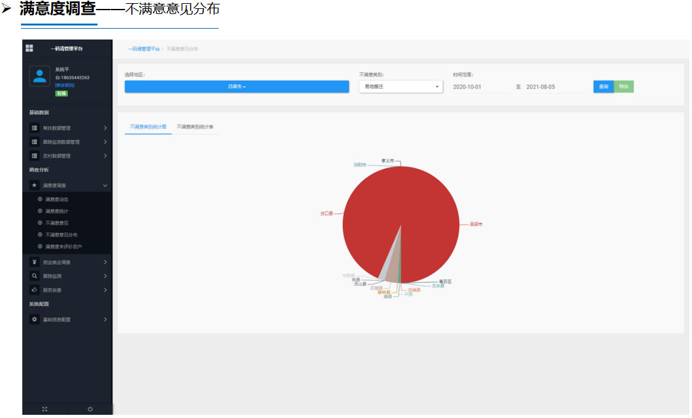Select the radio bullet beside 满意度未评价农户
The image size is (692, 418).
(40, 247)
